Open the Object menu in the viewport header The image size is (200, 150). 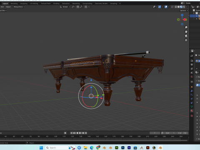[8, 7]
